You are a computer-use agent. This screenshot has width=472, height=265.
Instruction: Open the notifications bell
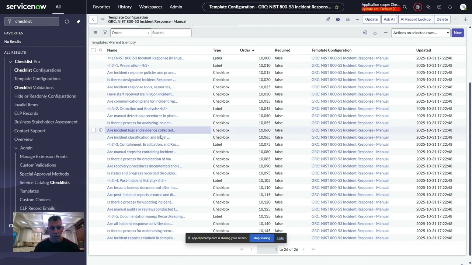[x=450, y=7]
